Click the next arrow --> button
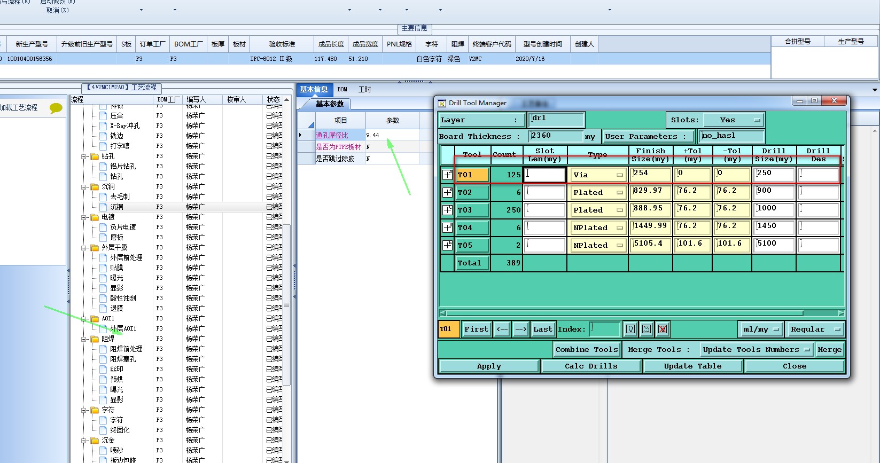Viewport: 880px width, 463px height. pos(521,329)
